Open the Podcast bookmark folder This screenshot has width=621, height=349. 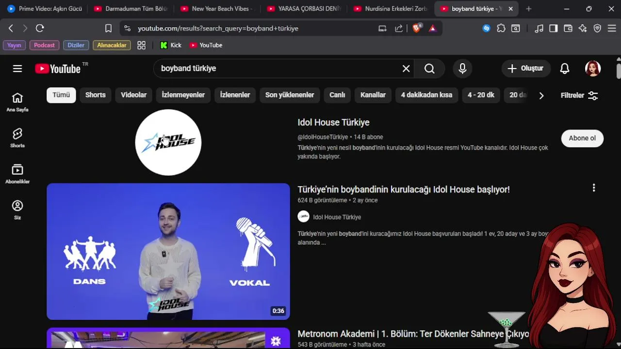44,45
